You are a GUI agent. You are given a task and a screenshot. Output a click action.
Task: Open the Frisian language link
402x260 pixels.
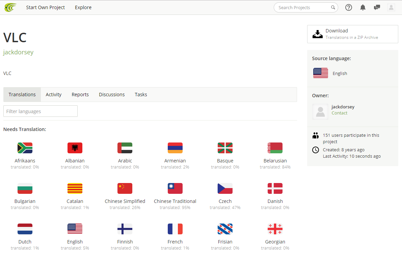225,242
